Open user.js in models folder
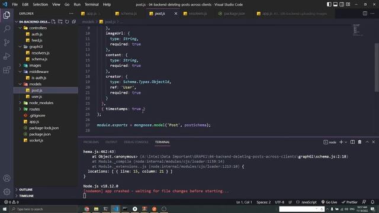This screenshot has width=379, height=213. (x=37, y=96)
